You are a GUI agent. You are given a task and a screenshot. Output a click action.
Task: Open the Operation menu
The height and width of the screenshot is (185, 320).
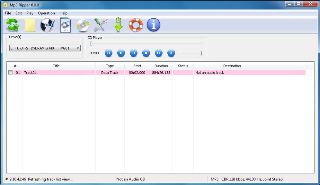coord(46,13)
